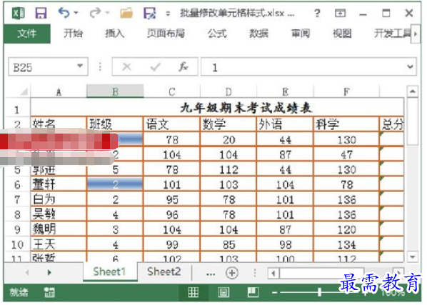Viewport: 427px width, 305px height.
Task: Select column C header
Action: [x=171, y=91]
